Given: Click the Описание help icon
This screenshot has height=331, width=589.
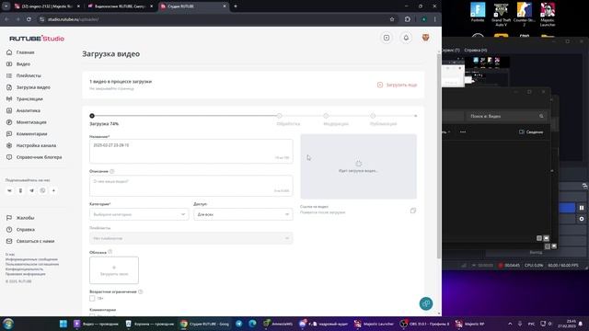Looking at the screenshot, I should 112,171.
